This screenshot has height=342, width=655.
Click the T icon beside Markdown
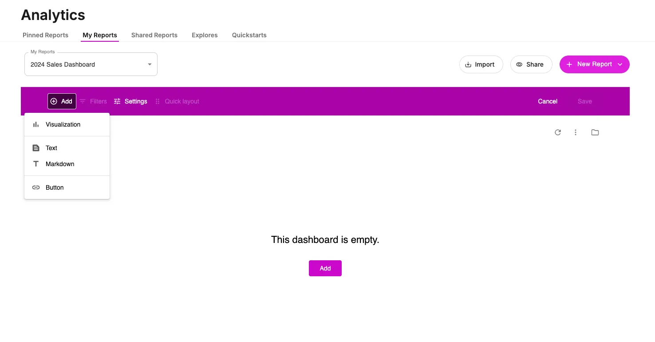coord(36,164)
